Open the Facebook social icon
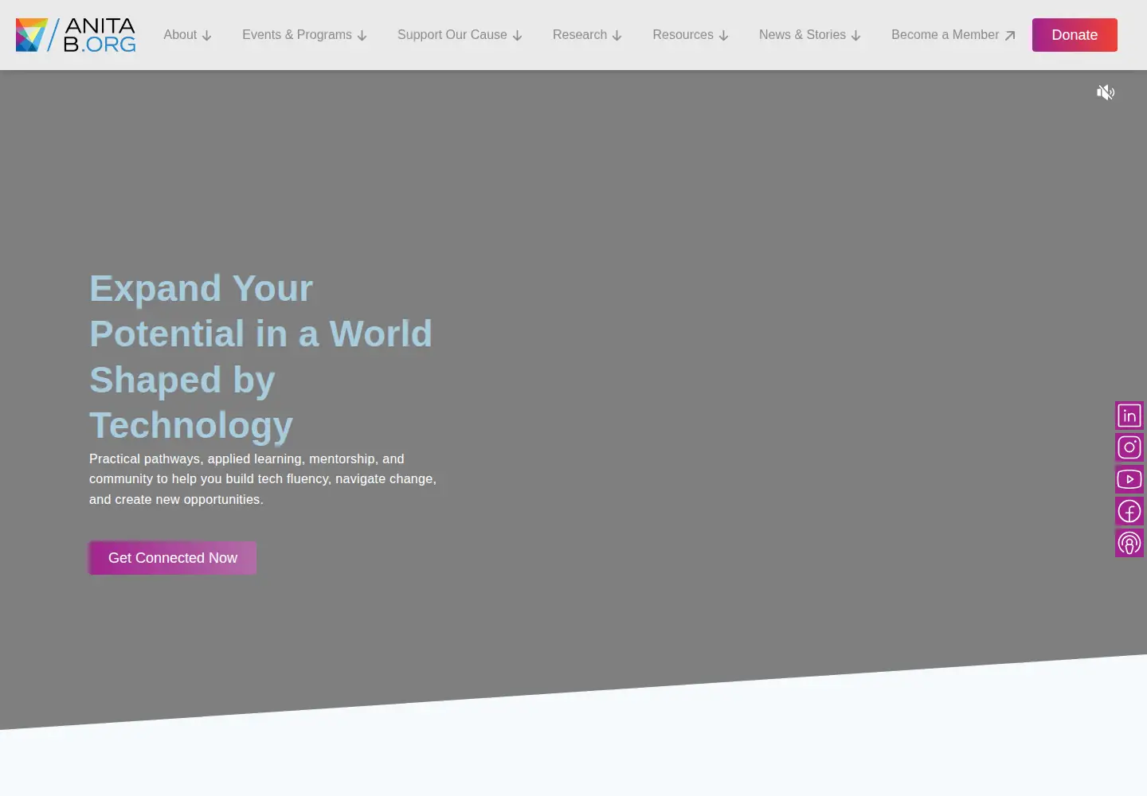 pyautogui.click(x=1129, y=511)
